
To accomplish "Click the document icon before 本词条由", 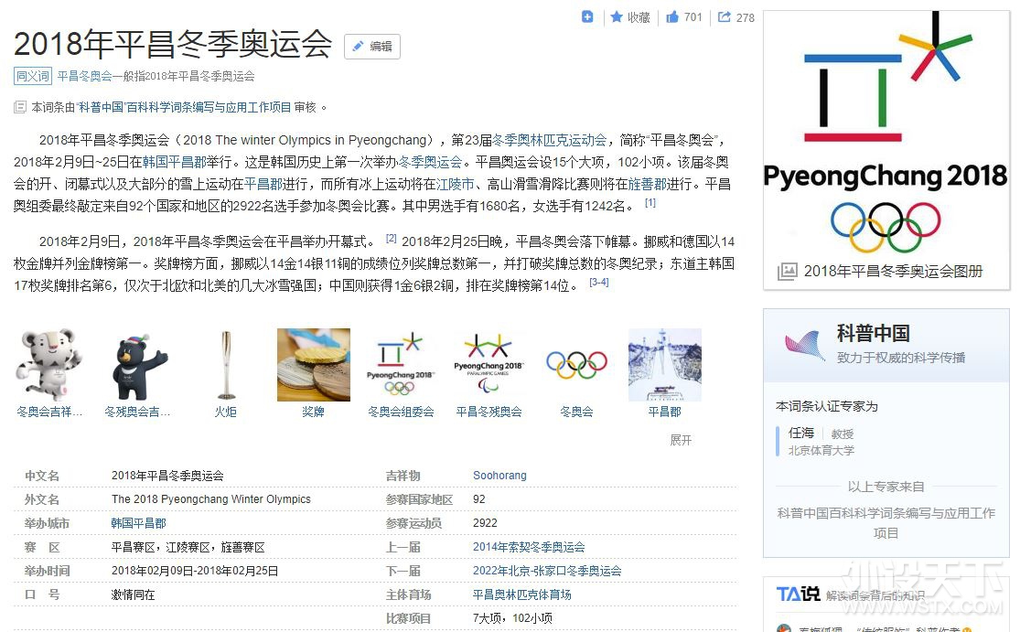I will pyautogui.click(x=20, y=107).
